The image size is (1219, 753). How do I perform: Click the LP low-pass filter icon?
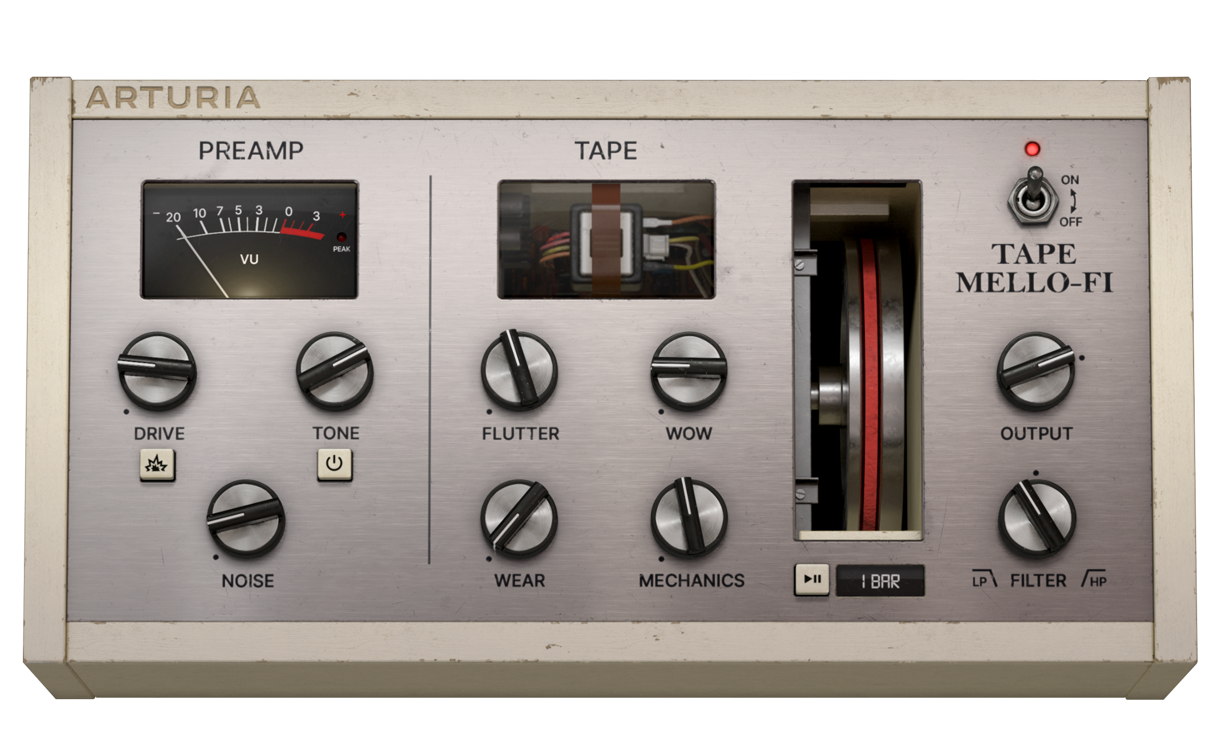[x=984, y=580]
